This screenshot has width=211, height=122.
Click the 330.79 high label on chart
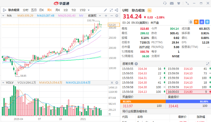coord(91,20)
